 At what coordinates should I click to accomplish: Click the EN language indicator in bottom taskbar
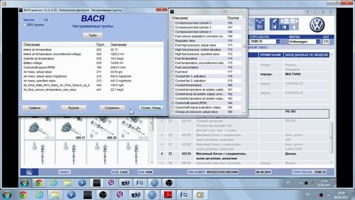(307, 194)
